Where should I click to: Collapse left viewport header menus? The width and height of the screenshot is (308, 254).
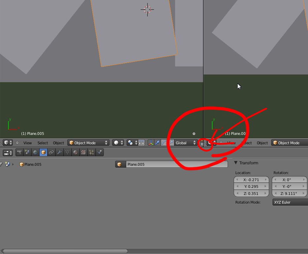tap(17, 143)
